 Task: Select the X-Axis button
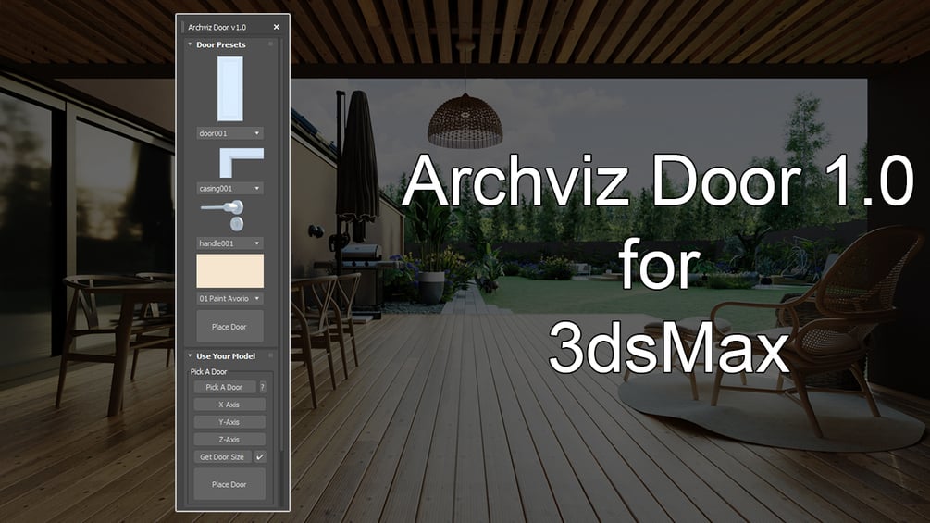(x=229, y=405)
